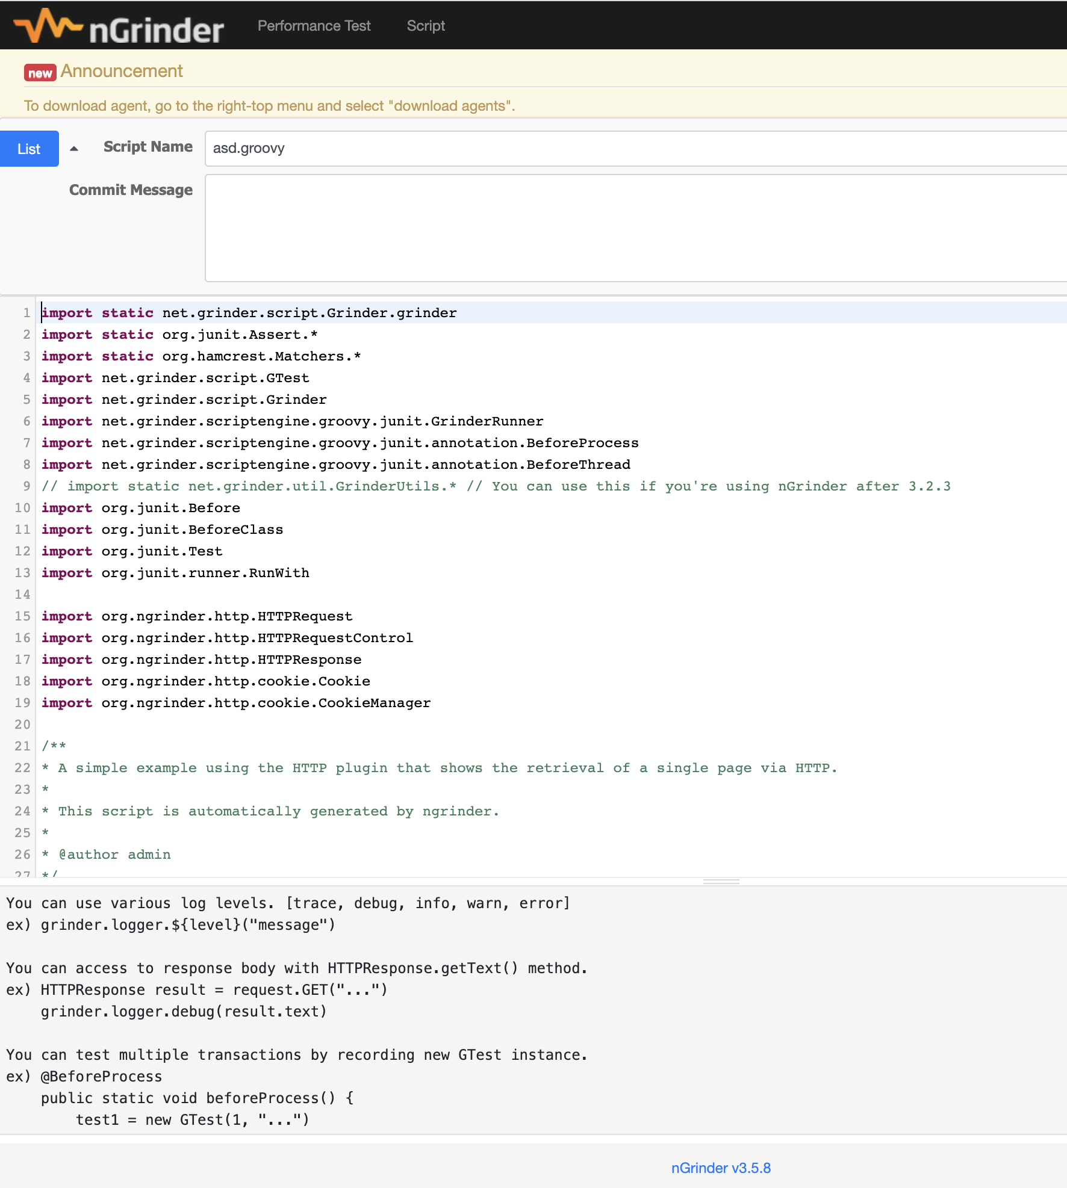Click the commented GrinderUtils import line
Screen dimensions: 1067x1188
click(x=496, y=486)
